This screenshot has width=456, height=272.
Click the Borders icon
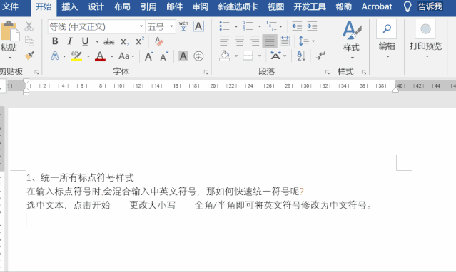pyautogui.click(x=248, y=56)
